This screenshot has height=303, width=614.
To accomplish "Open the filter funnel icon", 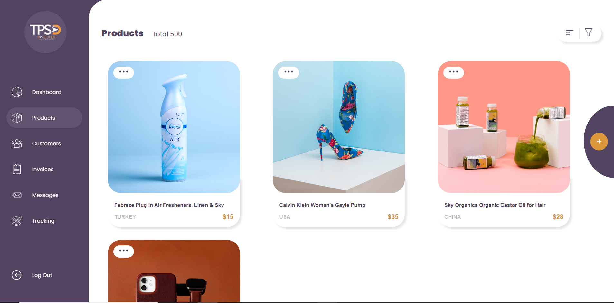I will pos(589,32).
